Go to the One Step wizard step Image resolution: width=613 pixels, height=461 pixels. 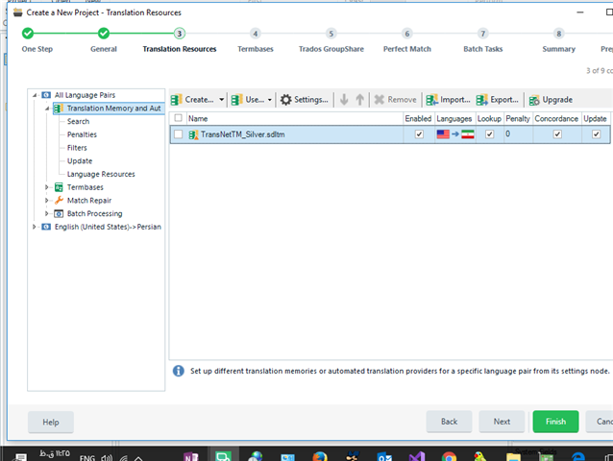tap(28, 34)
